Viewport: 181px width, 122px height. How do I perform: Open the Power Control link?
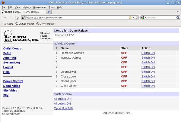[x=13, y=81]
